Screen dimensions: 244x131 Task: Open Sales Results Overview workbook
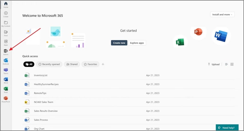coord(46,111)
